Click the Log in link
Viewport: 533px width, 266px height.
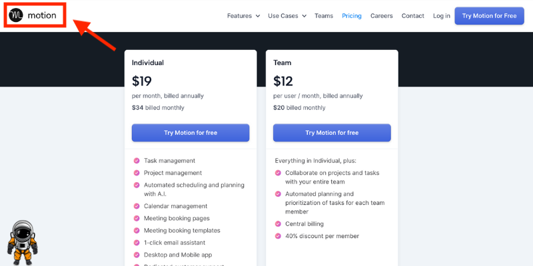coord(442,16)
